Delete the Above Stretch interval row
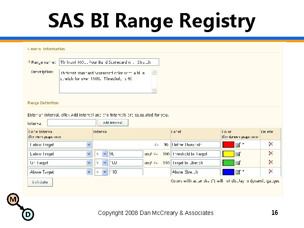This screenshot has width=304, height=228. coord(271,171)
